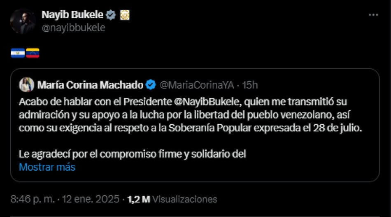The width and height of the screenshot is (391, 217).
Task: View the 1,2 M Visualizaciones count
Action: pos(172,199)
